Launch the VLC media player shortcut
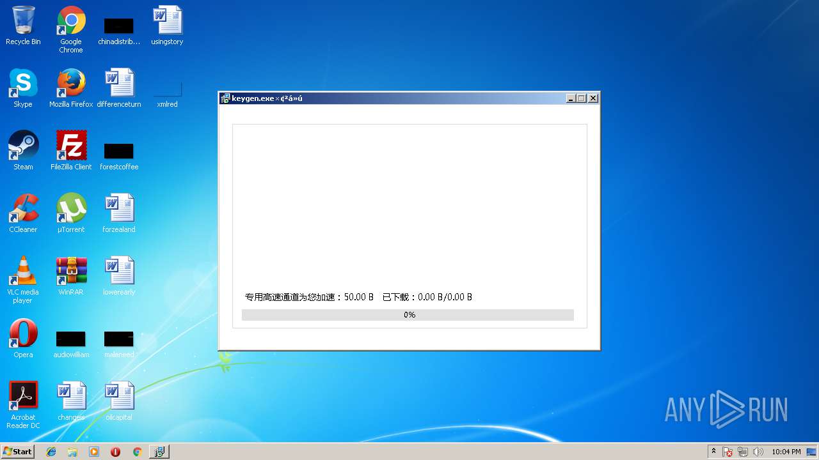 point(23,280)
